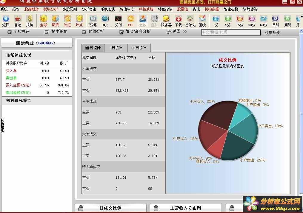Switch to 个股总评 view
This screenshot has width=303, height=213.
tap(18, 32)
